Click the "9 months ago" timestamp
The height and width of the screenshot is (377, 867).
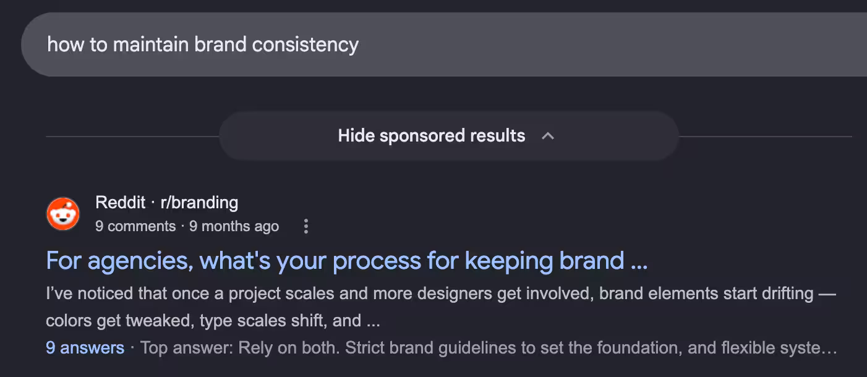click(234, 227)
